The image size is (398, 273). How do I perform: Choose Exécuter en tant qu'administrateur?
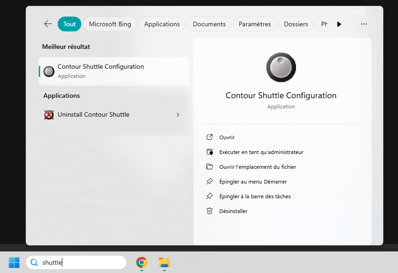coord(261,152)
